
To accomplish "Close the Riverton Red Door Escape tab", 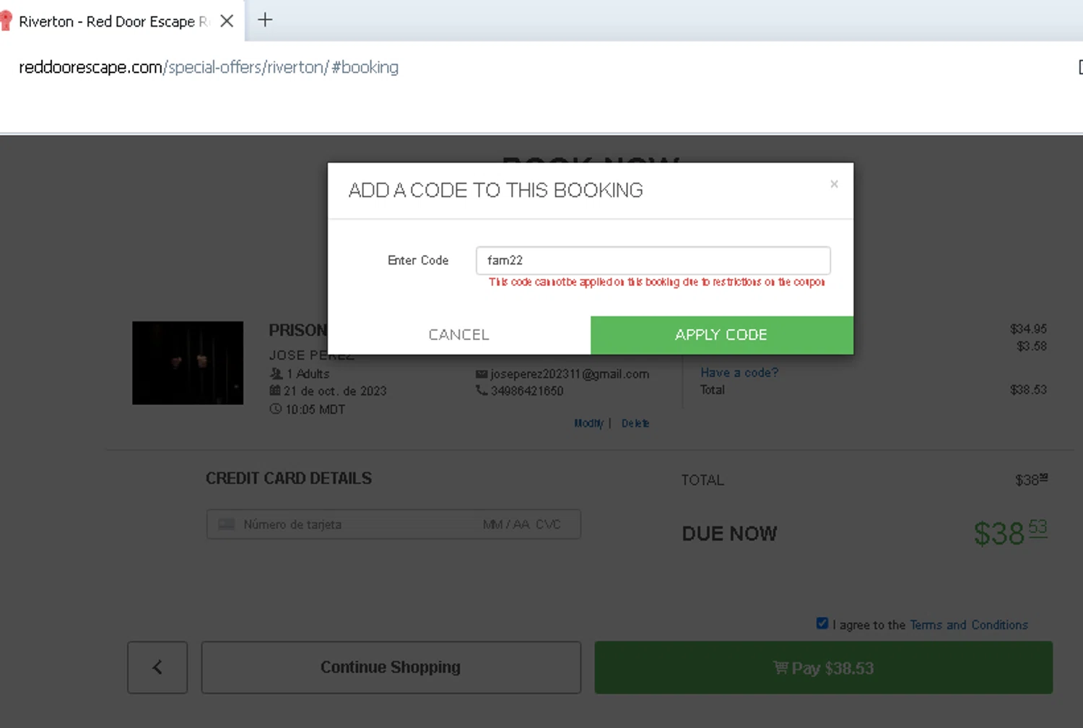I will tap(227, 21).
